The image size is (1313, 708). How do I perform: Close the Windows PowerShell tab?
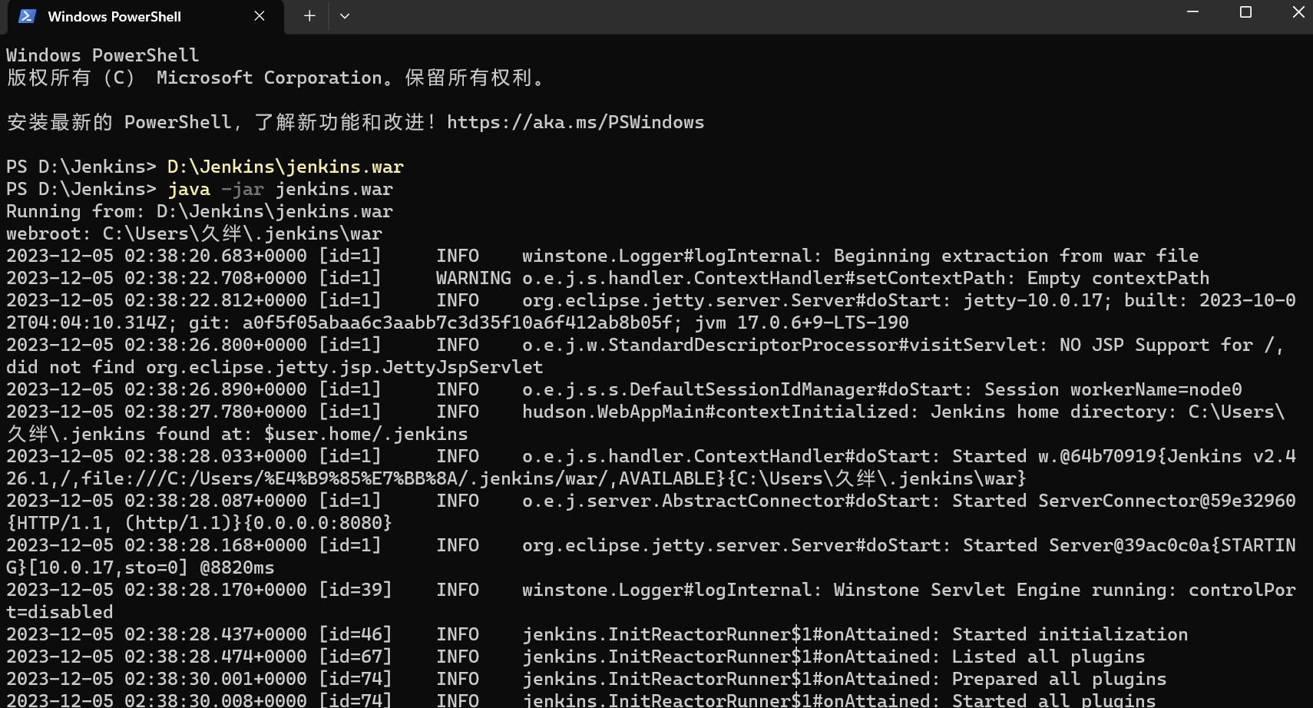(x=260, y=16)
